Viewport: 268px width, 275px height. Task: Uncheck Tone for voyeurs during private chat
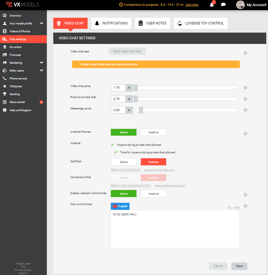click(x=116, y=152)
